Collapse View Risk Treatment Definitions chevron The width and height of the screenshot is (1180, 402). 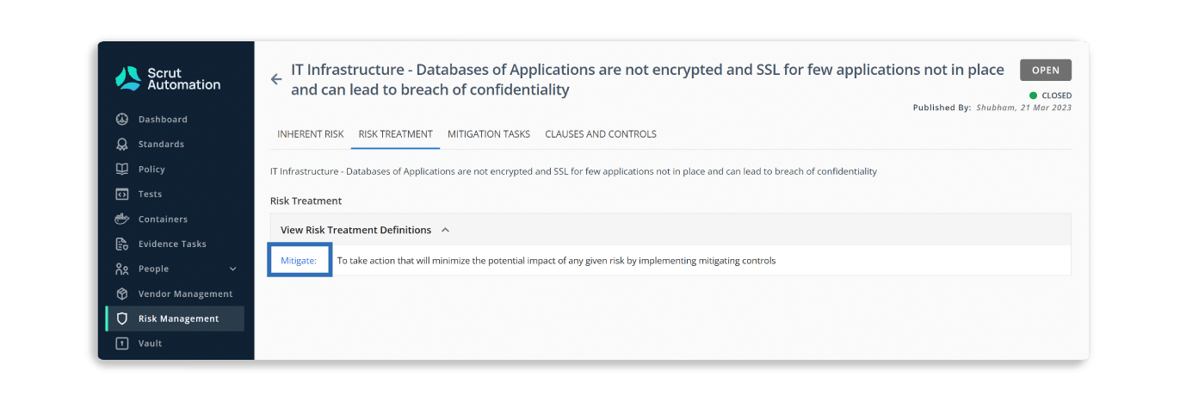445,230
